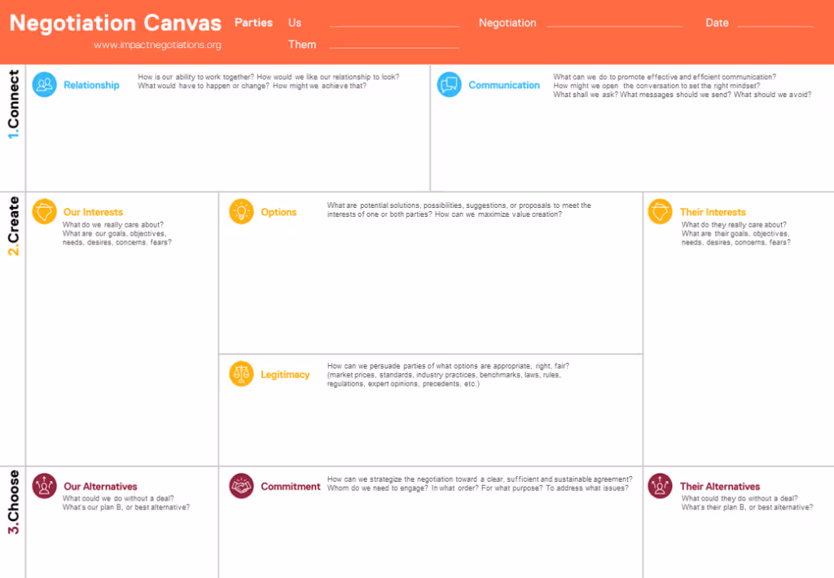This screenshot has height=578, width=834.
Task: Click the Relationship people icon
Action: point(45,85)
